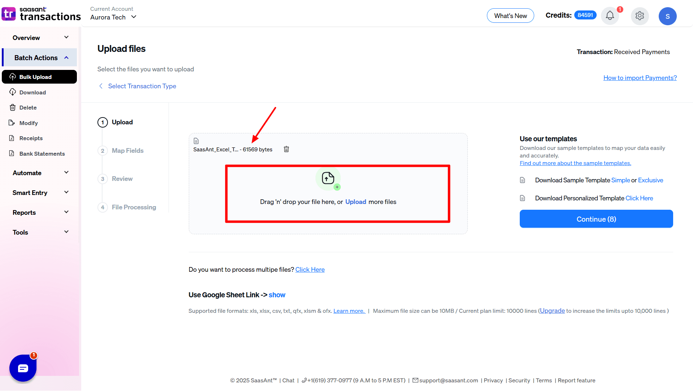The image size is (693, 391).
Task: Open the Modify menu item
Action: pyautogui.click(x=29, y=123)
